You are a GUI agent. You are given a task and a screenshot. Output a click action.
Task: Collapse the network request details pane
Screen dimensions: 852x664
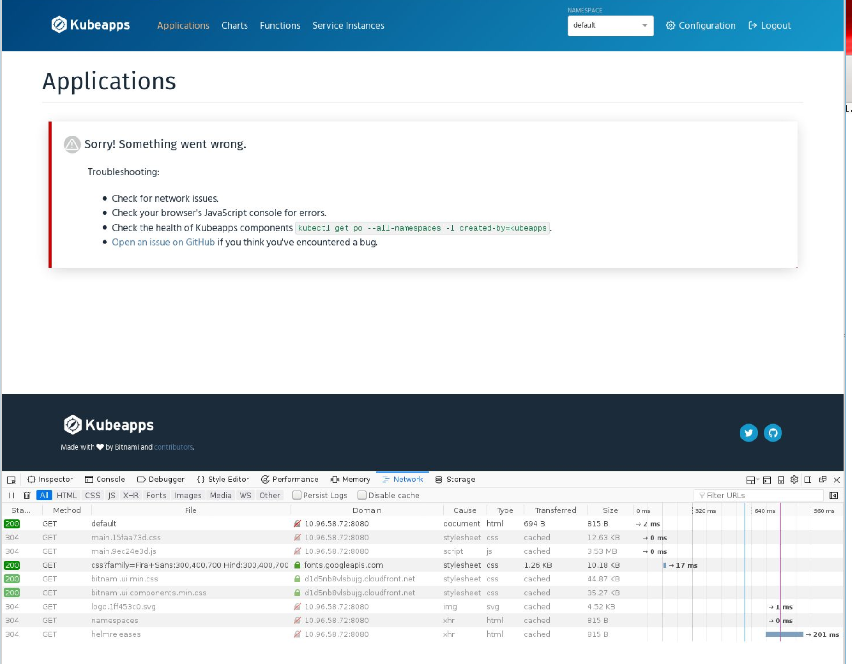coord(833,495)
